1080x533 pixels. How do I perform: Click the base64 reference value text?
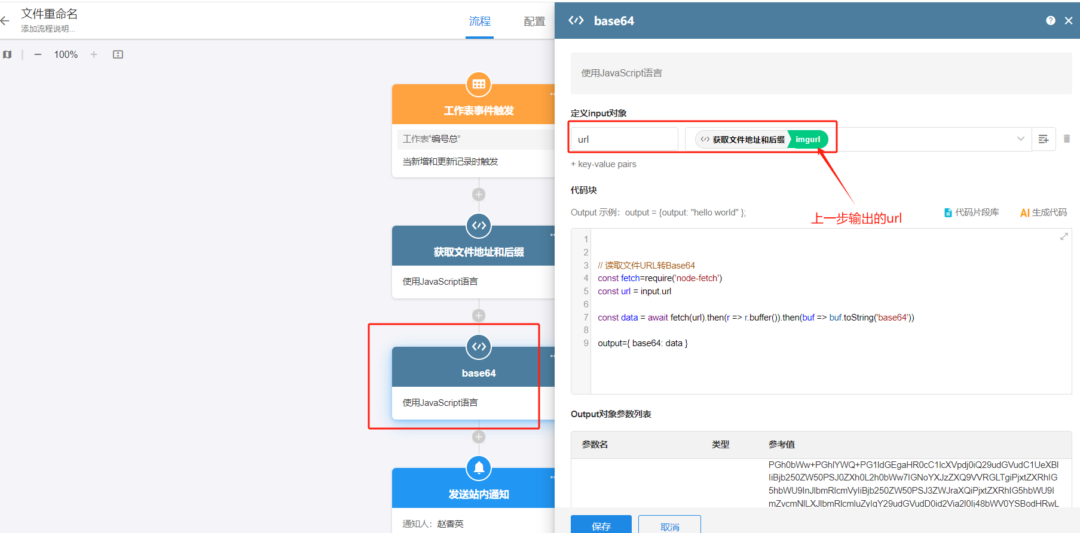(x=913, y=484)
